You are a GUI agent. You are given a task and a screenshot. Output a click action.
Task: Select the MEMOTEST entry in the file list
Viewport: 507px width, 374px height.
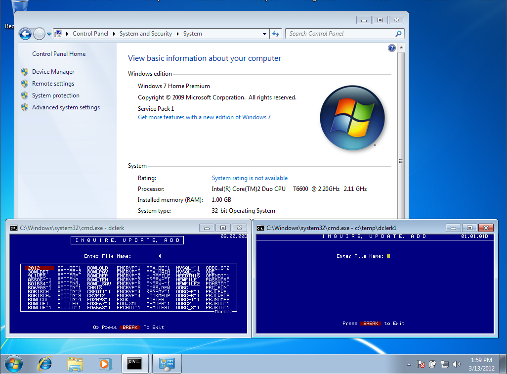[x=158, y=307]
